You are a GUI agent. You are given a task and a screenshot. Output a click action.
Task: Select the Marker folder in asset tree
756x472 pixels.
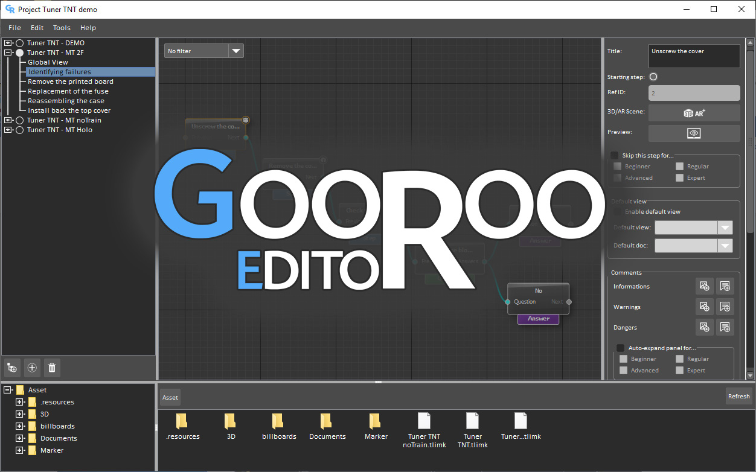click(52, 450)
